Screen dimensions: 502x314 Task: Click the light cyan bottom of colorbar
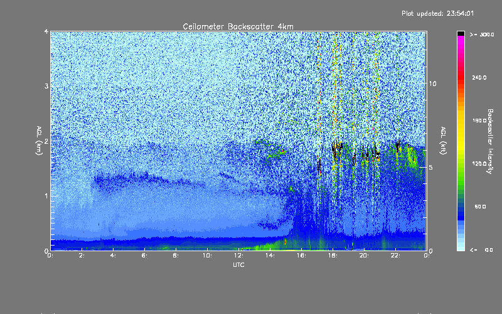(x=461, y=247)
